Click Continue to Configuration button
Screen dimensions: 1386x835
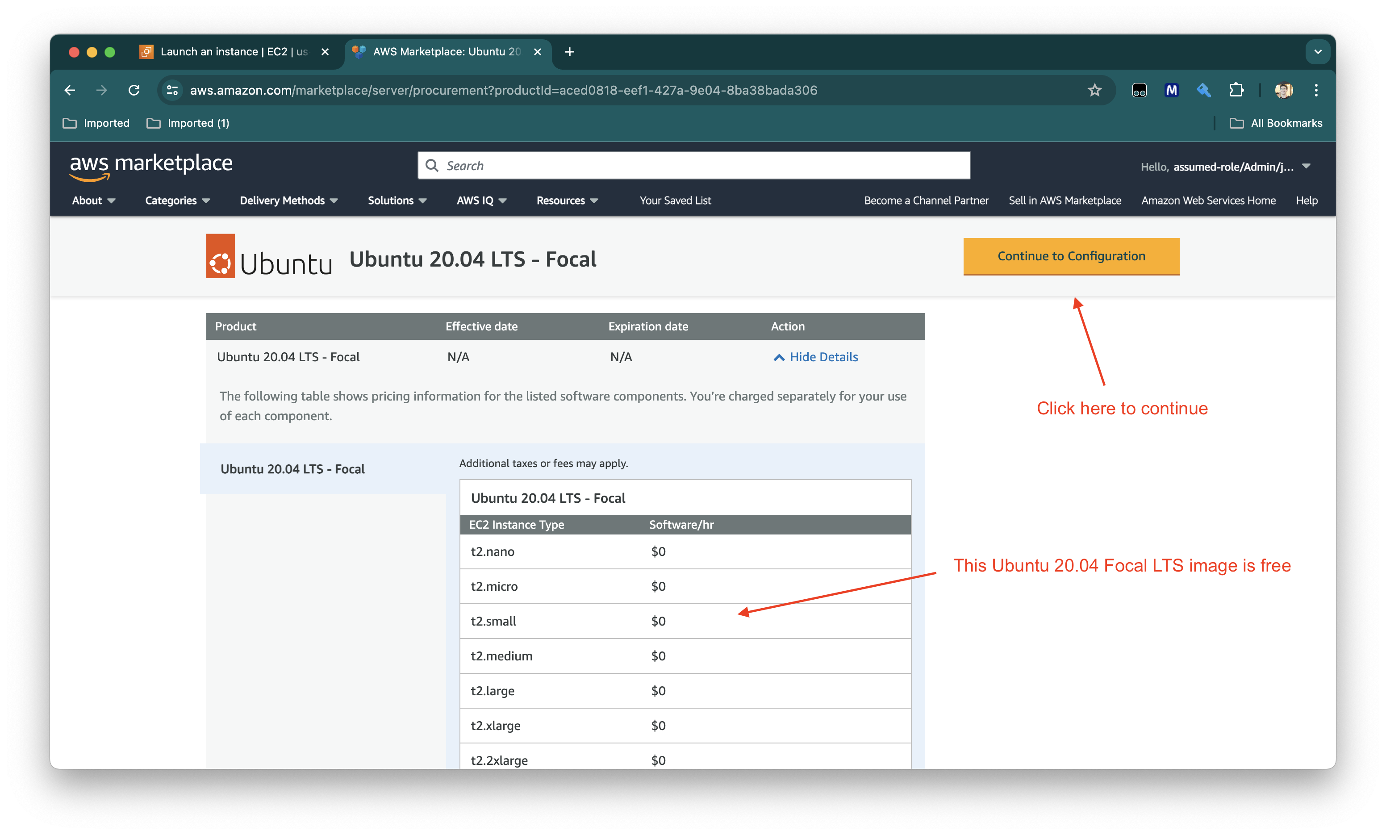(1070, 256)
